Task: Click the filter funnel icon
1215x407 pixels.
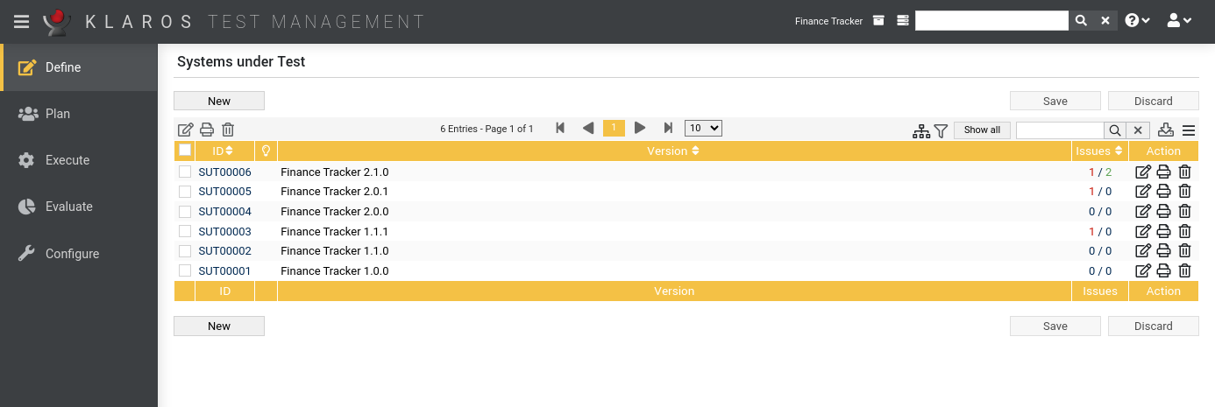Action: pos(941,130)
